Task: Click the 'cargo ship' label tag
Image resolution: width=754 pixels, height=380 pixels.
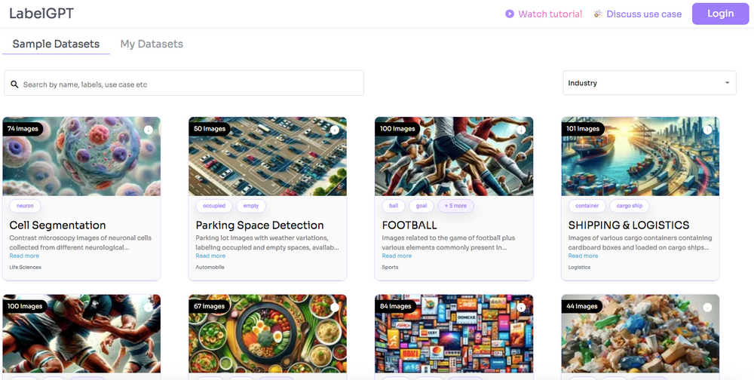Action: [629, 206]
